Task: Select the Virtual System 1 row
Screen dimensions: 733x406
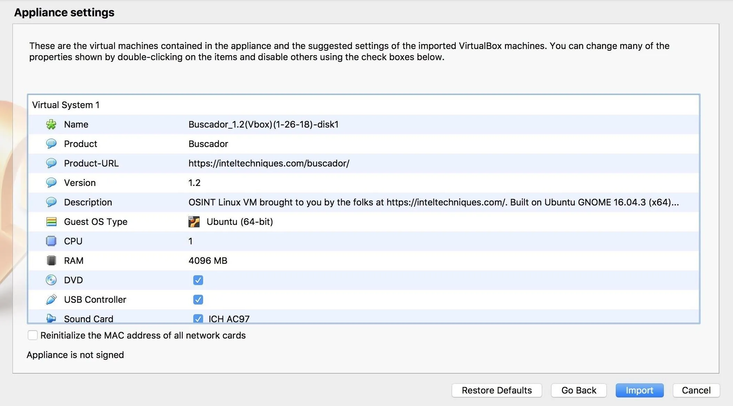Action: click(363, 105)
